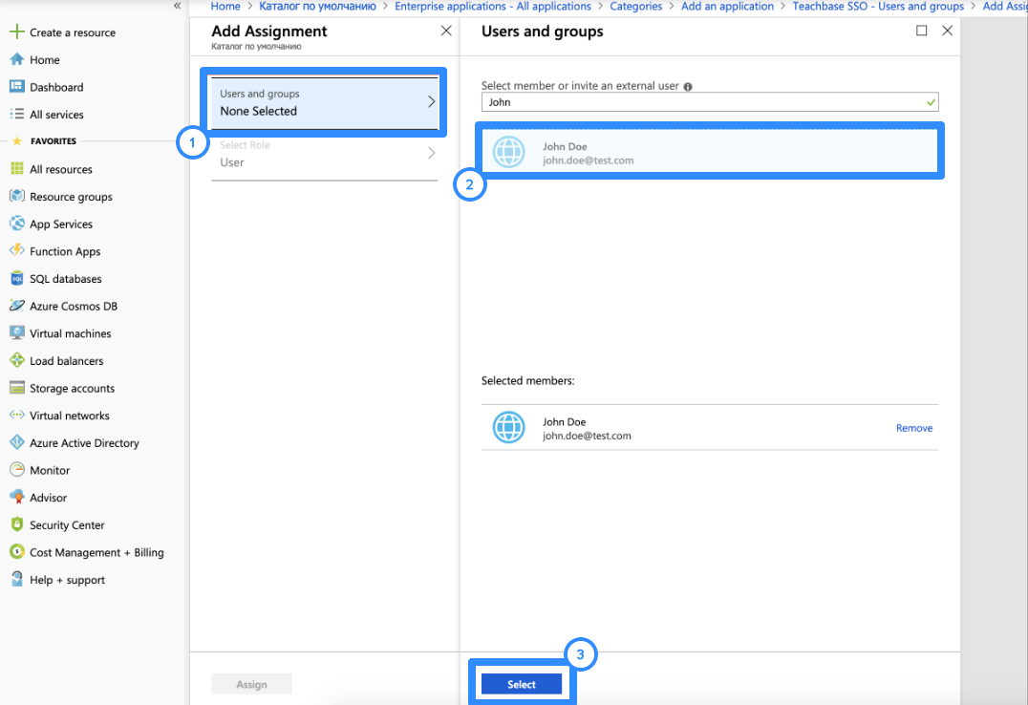Expand the Users and groups selector
Viewport: 1028px width, 705px height.
(x=323, y=99)
